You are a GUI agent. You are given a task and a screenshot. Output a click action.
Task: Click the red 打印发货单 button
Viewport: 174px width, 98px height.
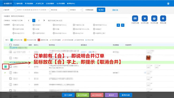pyautogui.click(x=97, y=95)
